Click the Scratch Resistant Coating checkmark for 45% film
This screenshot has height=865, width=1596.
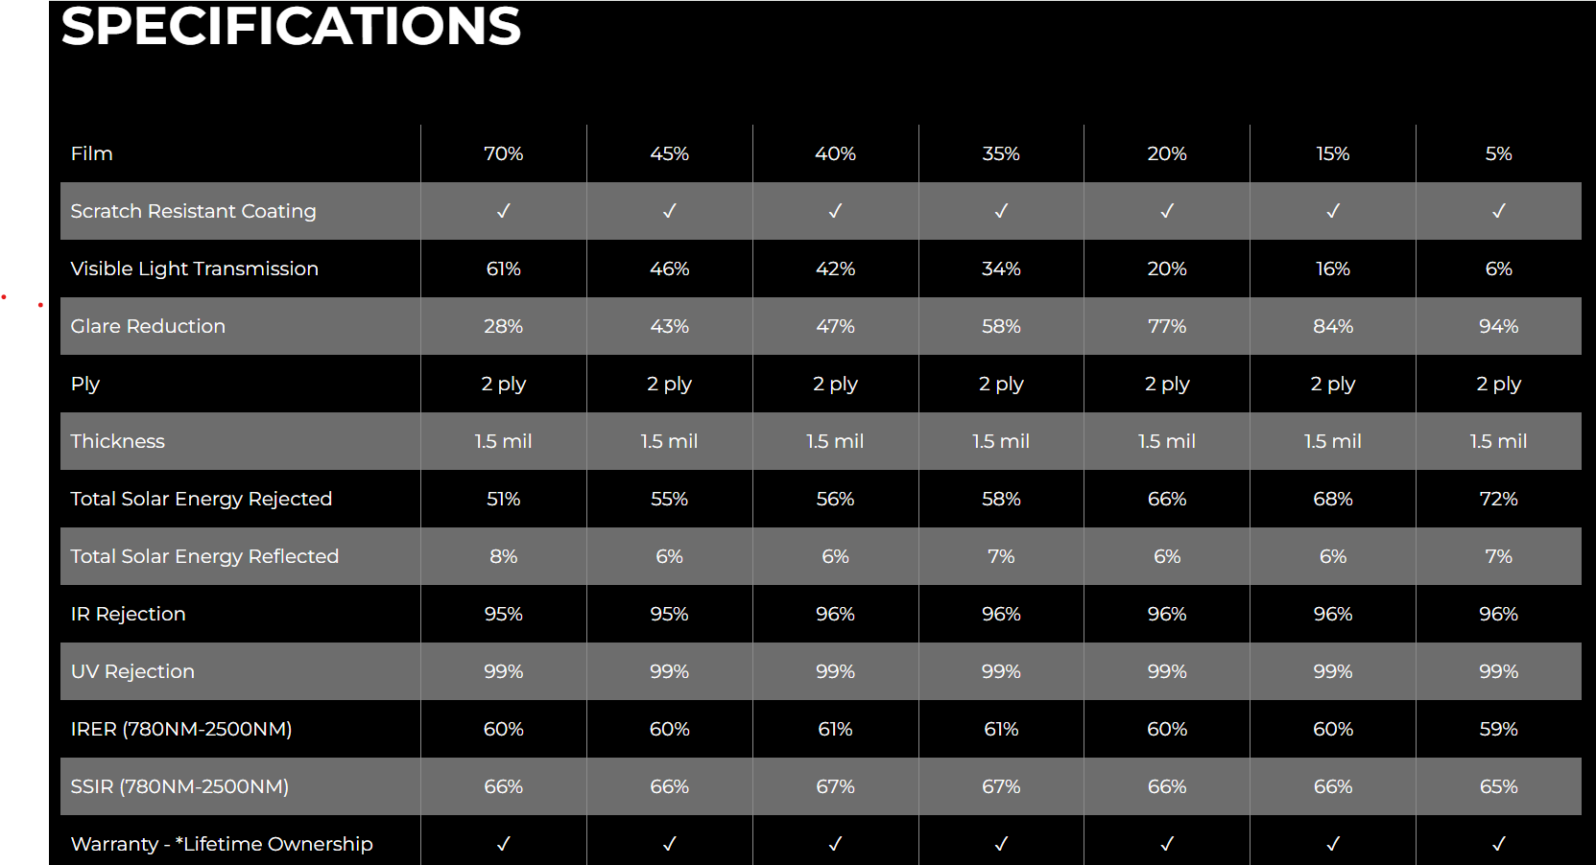pyautogui.click(x=669, y=211)
